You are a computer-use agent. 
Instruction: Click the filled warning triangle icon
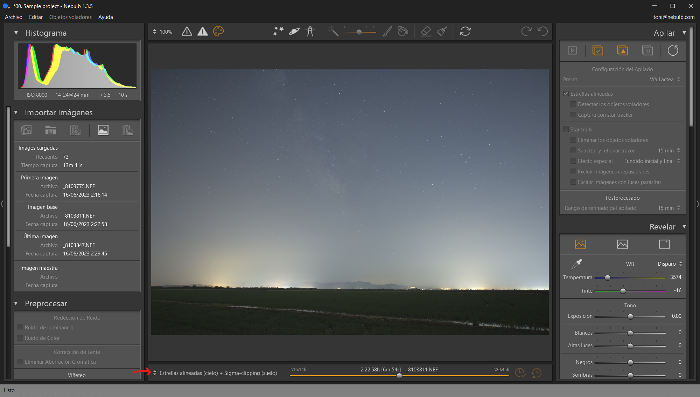203,32
